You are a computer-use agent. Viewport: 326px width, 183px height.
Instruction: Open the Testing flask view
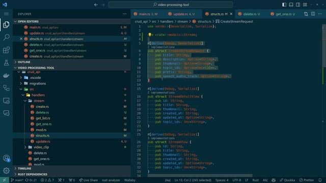click(x=6, y=63)
